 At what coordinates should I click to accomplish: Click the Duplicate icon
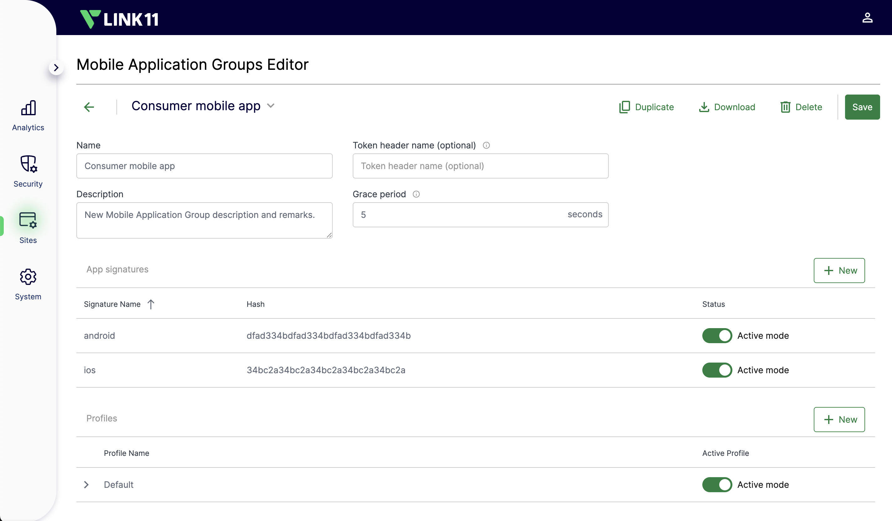coord(624,107)
